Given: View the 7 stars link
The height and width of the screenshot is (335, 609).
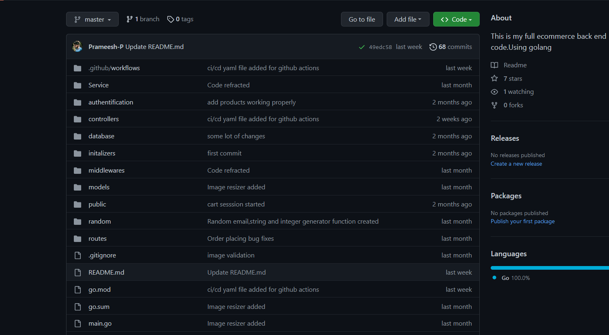Looking at the screenshot, I should coord(507,79).
